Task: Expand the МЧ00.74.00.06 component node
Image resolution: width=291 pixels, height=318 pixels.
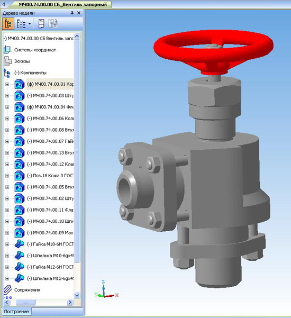Action: [7, 119]
